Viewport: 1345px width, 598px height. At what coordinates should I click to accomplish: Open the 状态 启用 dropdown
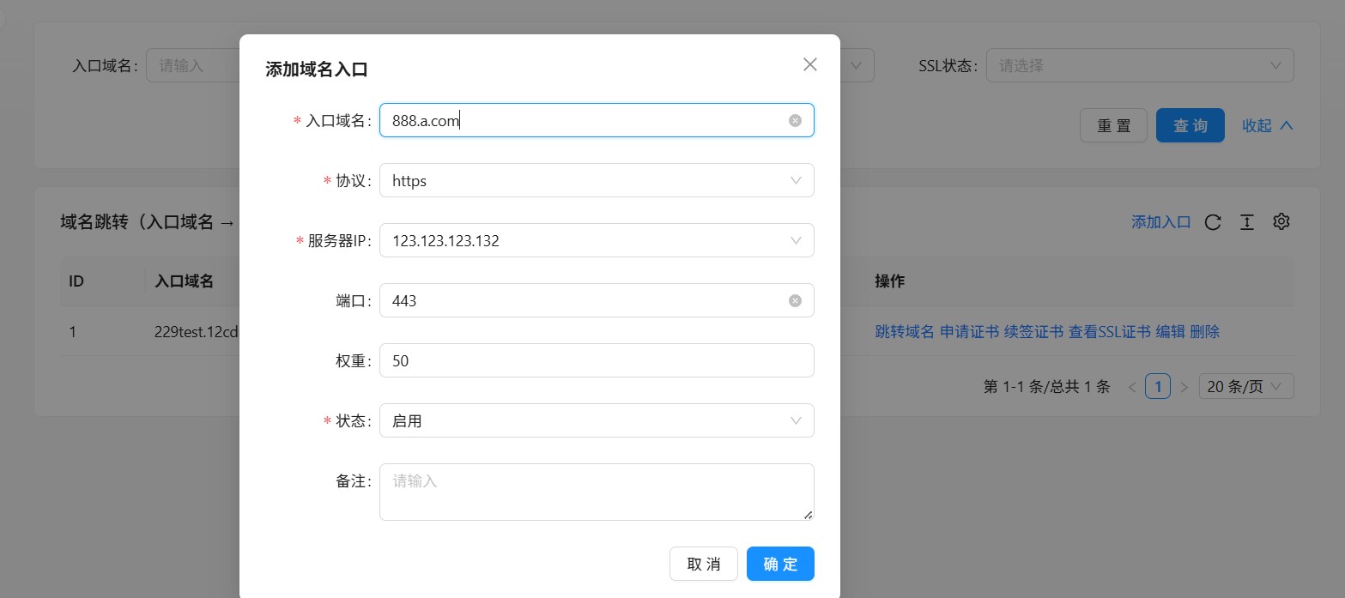(x=596, y=421)
